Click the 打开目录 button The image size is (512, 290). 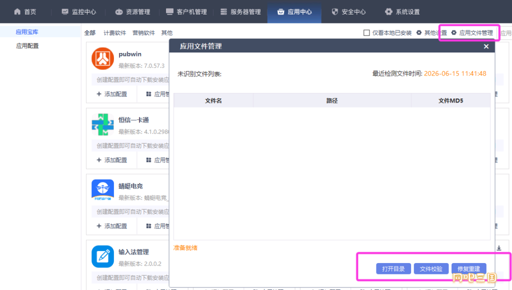click(393, 269)
